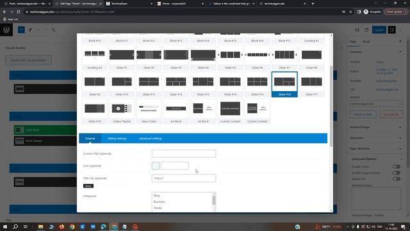410x231 pixels.
Task: Switch to the TechnicalGyan browser tab
Action: coord(129,4)
